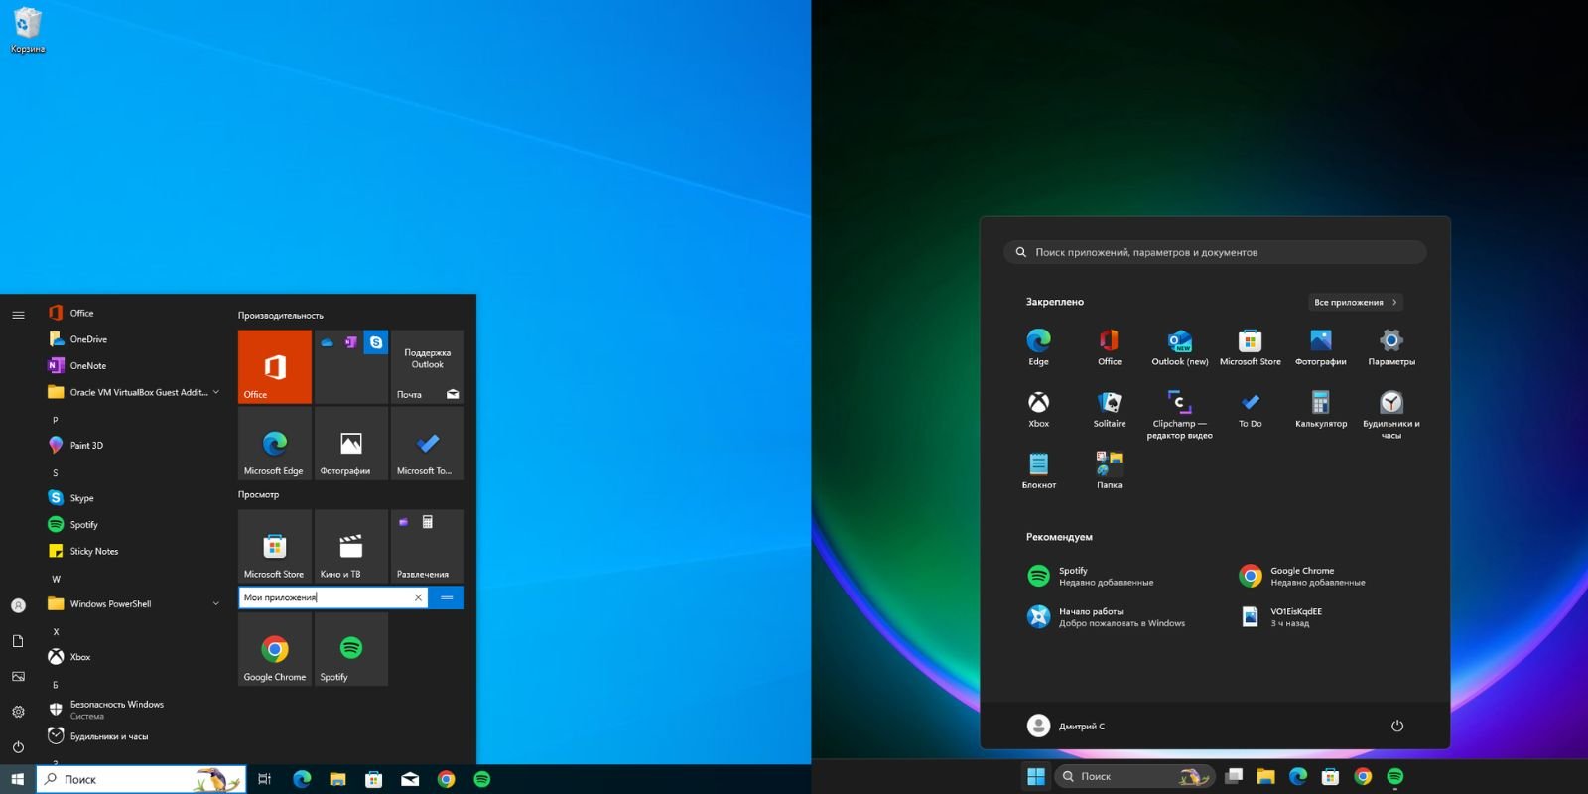The image size is (1588, 794).
Task: Expand Oracle VM VirtualBox Guest Additions folder
Action: [133, 392]
